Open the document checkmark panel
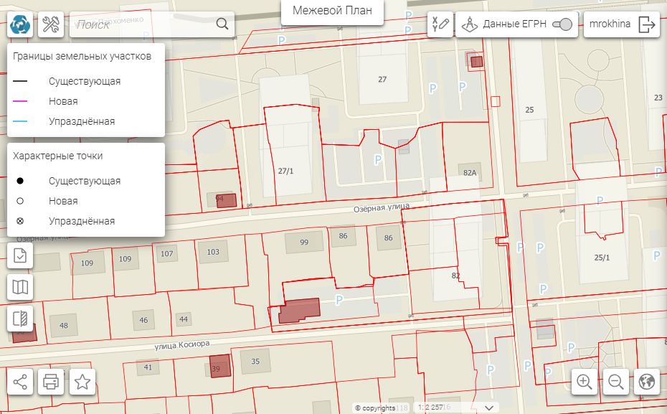Image resolution: width=667 pixels, height=414 pixels. pos(20,255)
